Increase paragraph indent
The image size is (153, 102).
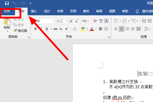click(150, 21)
